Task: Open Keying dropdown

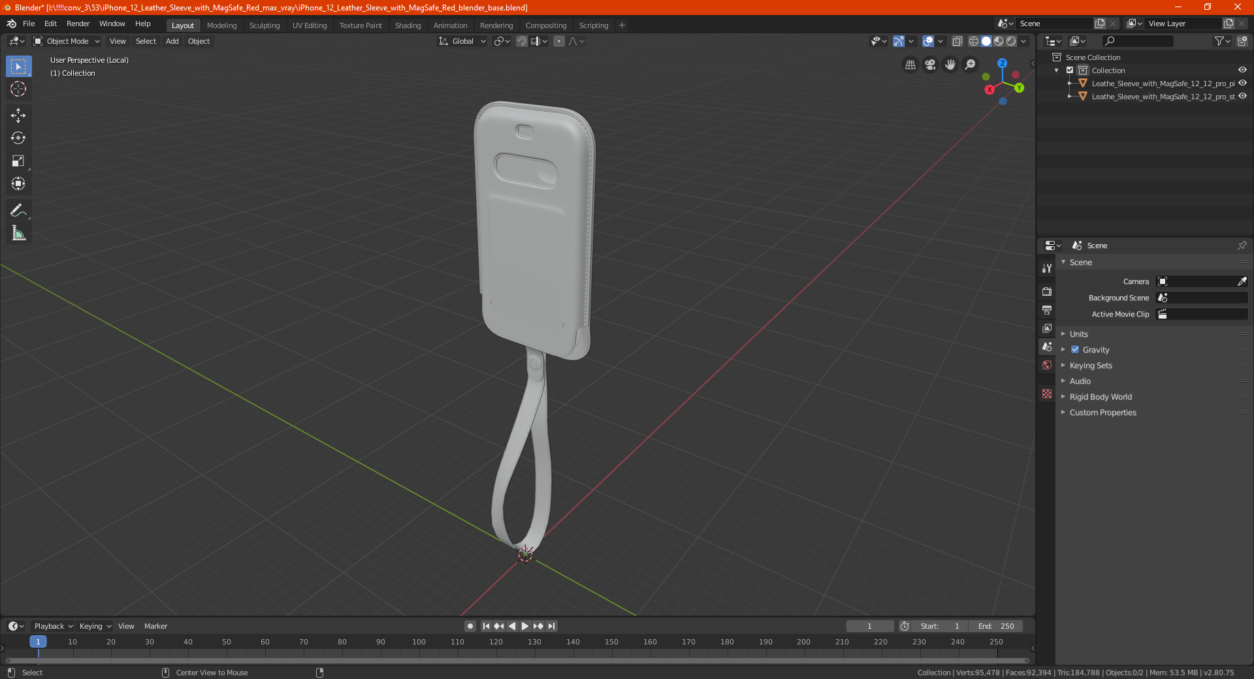Action: (x=95, y=626)
